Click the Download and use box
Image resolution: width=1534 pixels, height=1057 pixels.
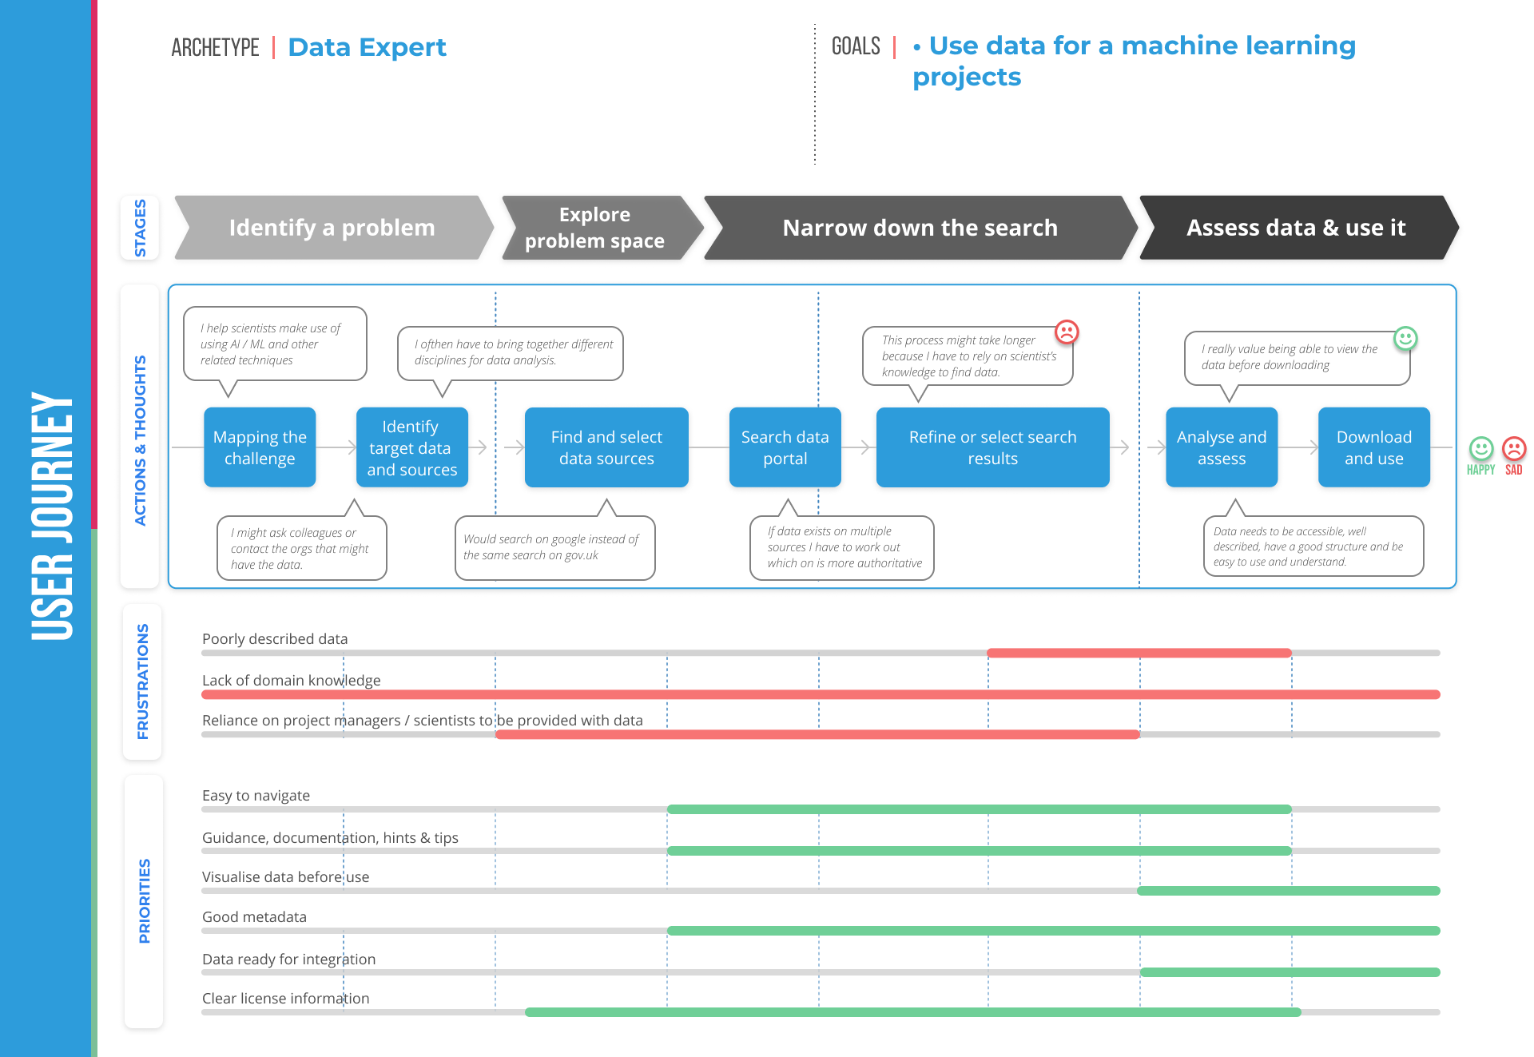tap(1373, 447)
